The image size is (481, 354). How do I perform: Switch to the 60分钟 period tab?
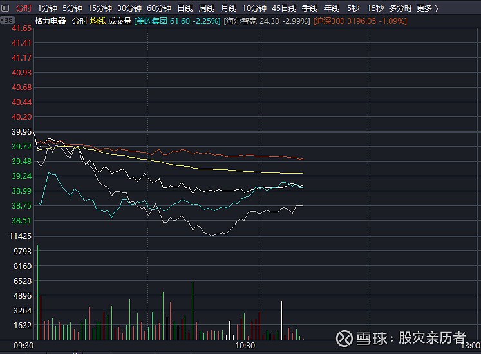(x=159, y=8)
